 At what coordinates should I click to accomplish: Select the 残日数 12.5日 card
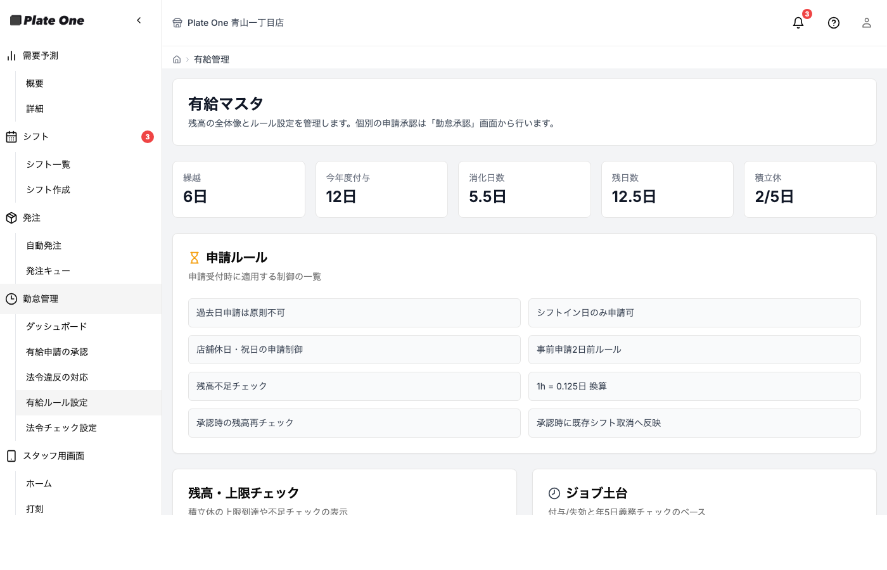pyautogui.click(x=667, y=189)
